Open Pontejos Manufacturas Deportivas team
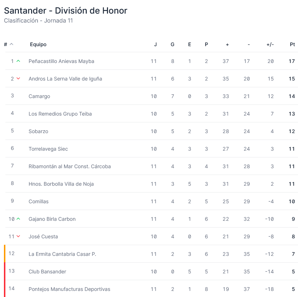 pyautogui.click(x=69, y=289)
